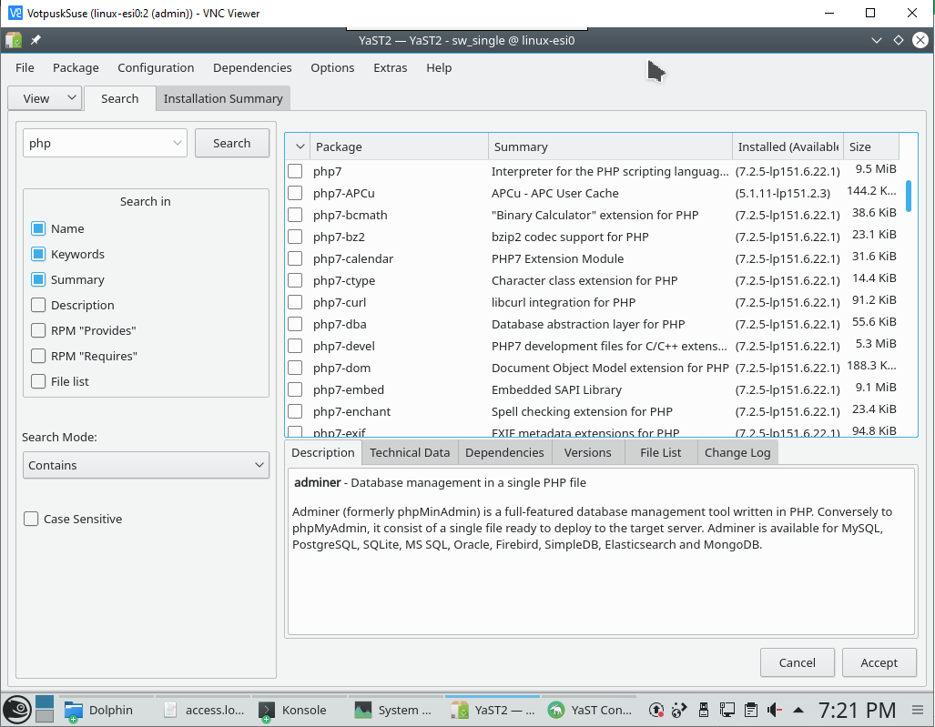The width and height of the screenshot is (935, 727).
Task: Open the Extras menu
Action: [x=390, y=67]
